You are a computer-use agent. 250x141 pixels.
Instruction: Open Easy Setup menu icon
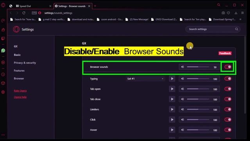tap(243, 13)
